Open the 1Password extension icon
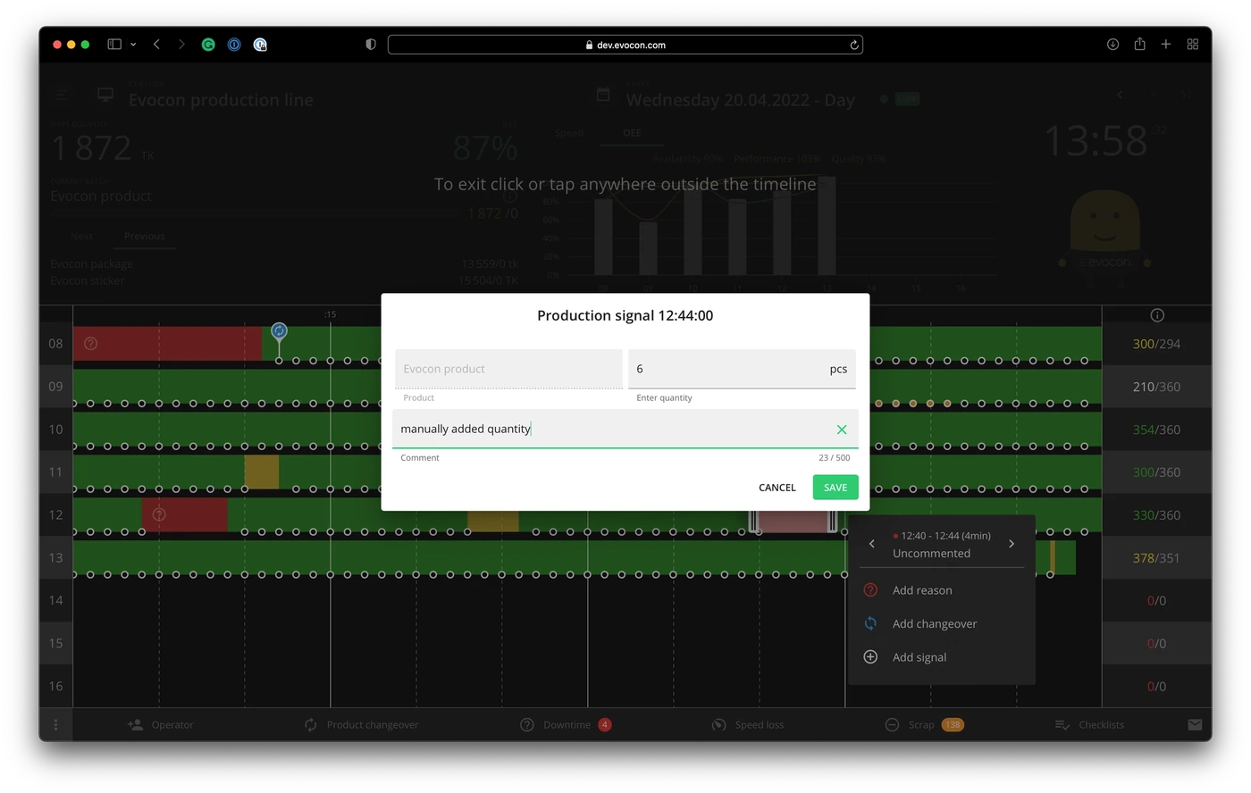The width and height of the screenshot is (1251, 793). point(234,45)
